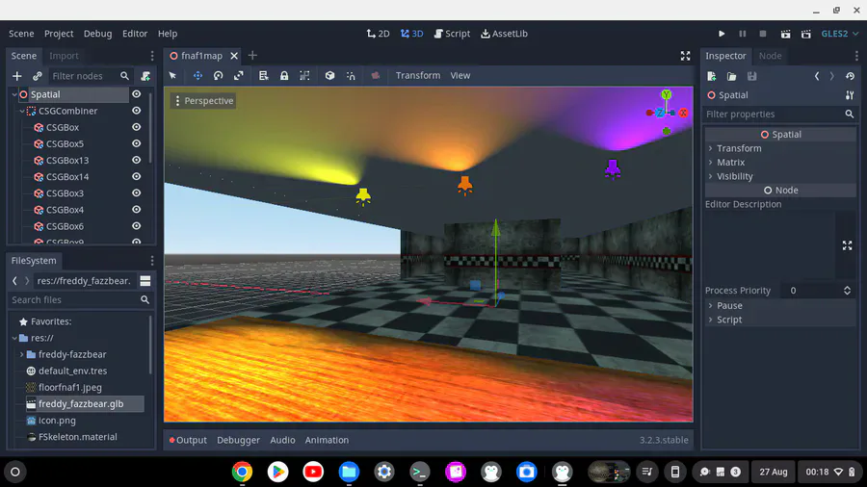Load a resource with the Inspector folder icon

coord(731,76)
